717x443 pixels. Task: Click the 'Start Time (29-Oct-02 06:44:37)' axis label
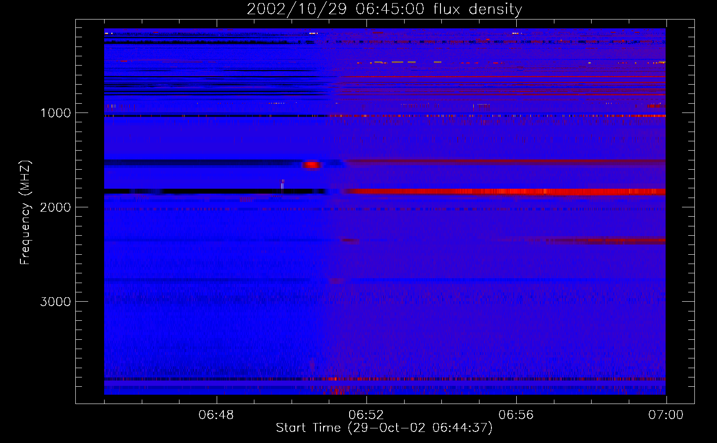(384, 427)
